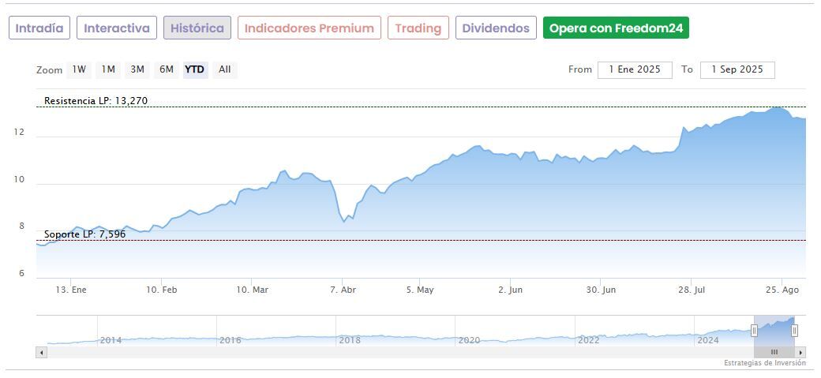Click the scrollbar right arrow
Screen dimensions: 821x378
800,352
